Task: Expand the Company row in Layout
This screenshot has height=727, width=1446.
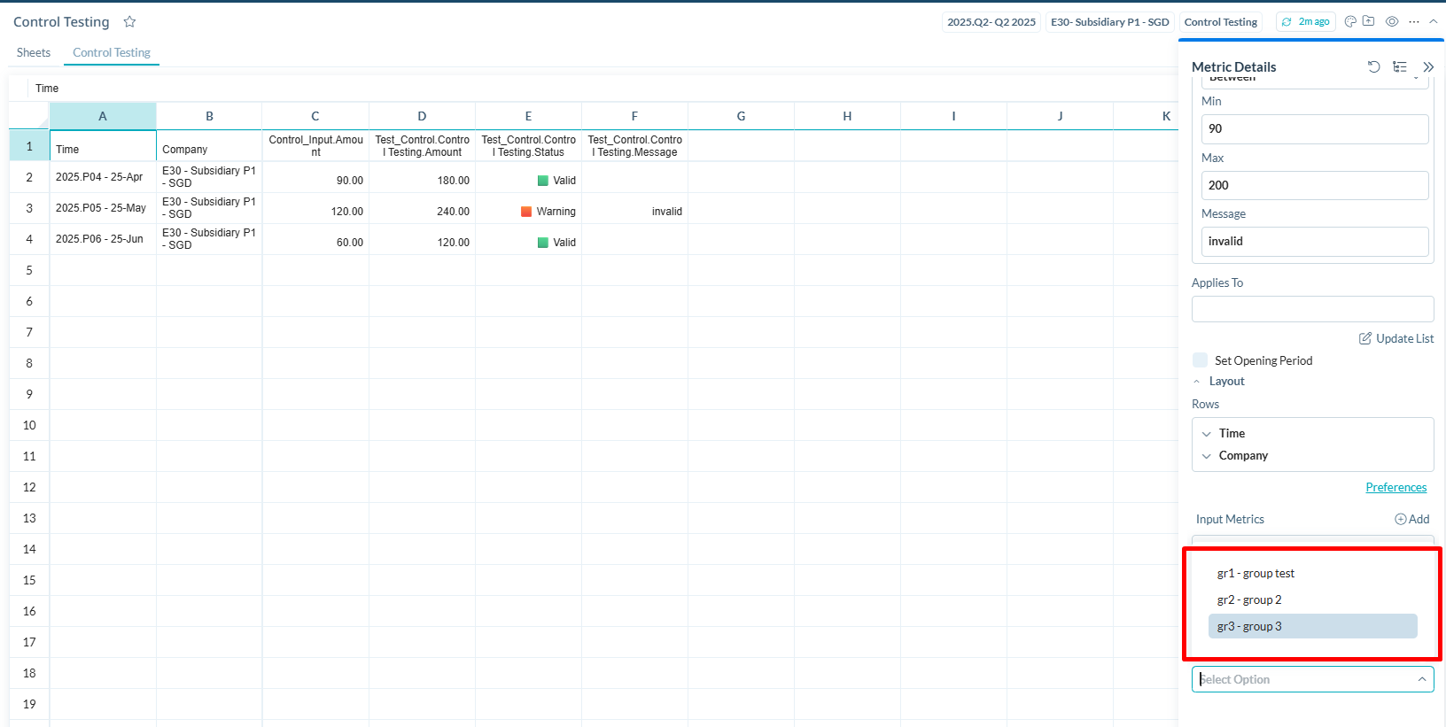Action: (x=1206, y=456)
